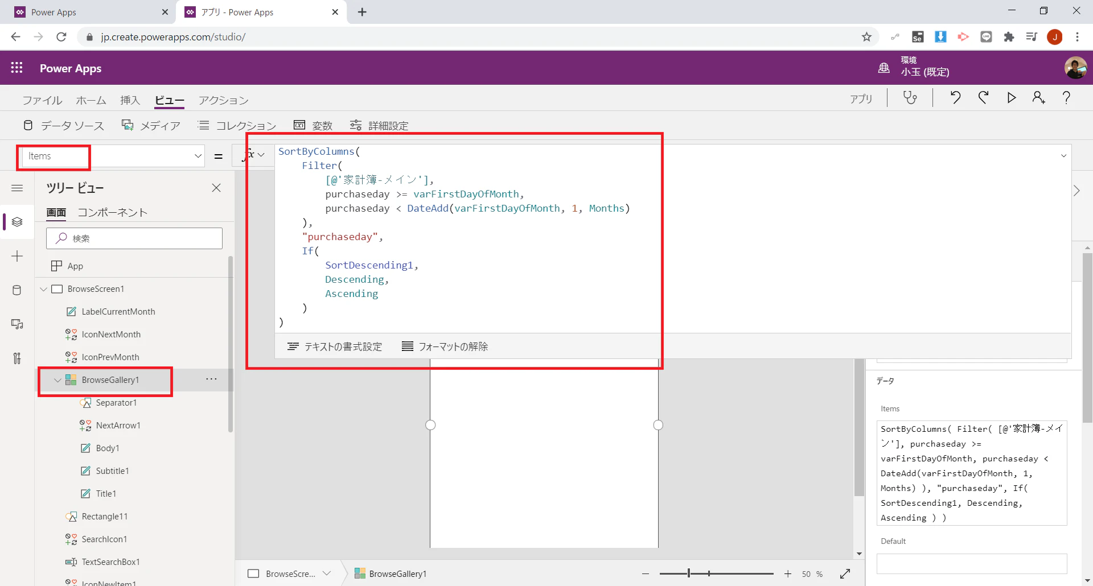Viewport: 1093px width, 586px height.
Task: Select NextArrow1 in tree view
Action: 118,426
